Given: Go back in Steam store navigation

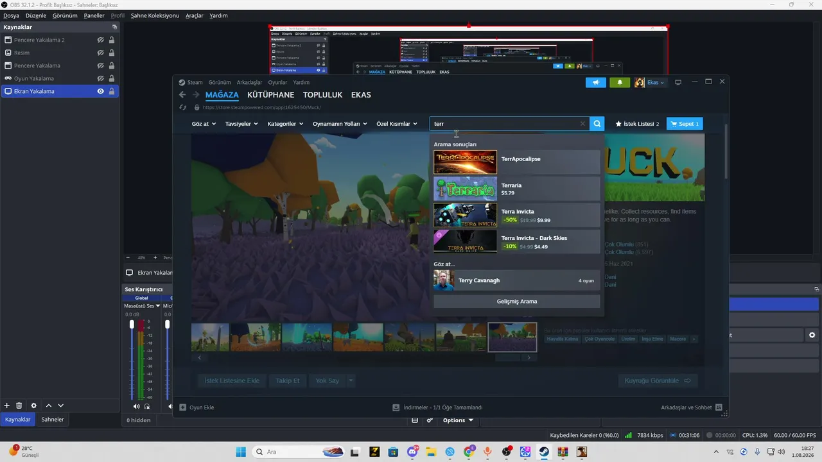Looking at the screenshot, I should [182, 95].
